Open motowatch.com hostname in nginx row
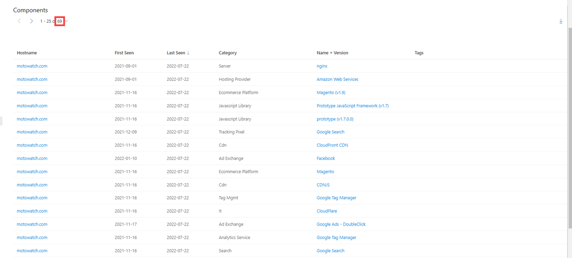This screenshot has height=258, width=572. [32, 66]
